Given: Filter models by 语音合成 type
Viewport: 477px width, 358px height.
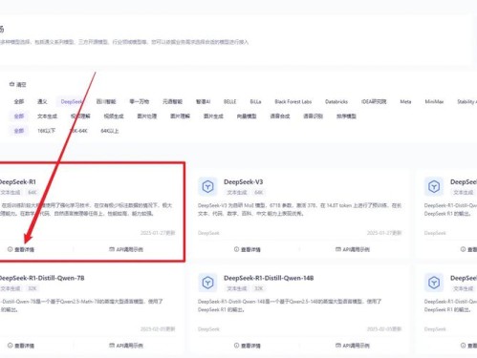Looking at the screenshot, I should coord(280,116).
